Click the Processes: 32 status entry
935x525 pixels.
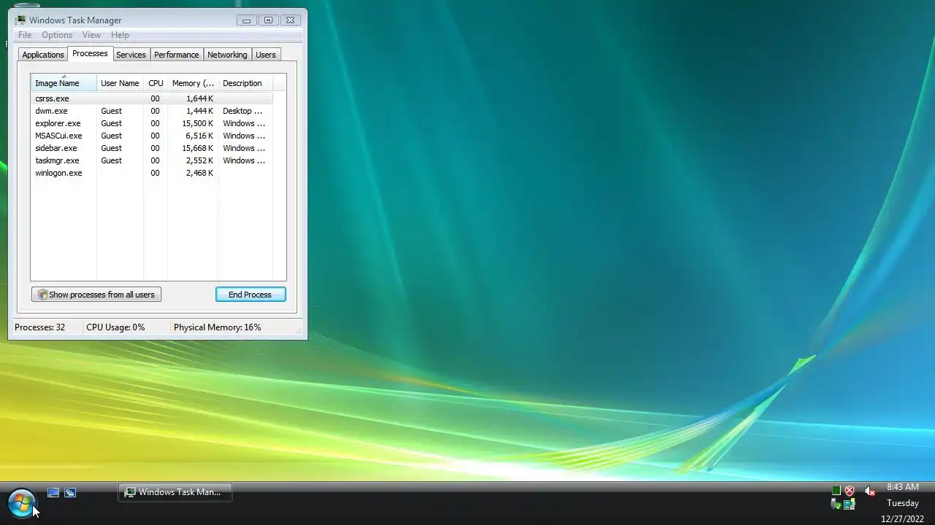point(39,327)
